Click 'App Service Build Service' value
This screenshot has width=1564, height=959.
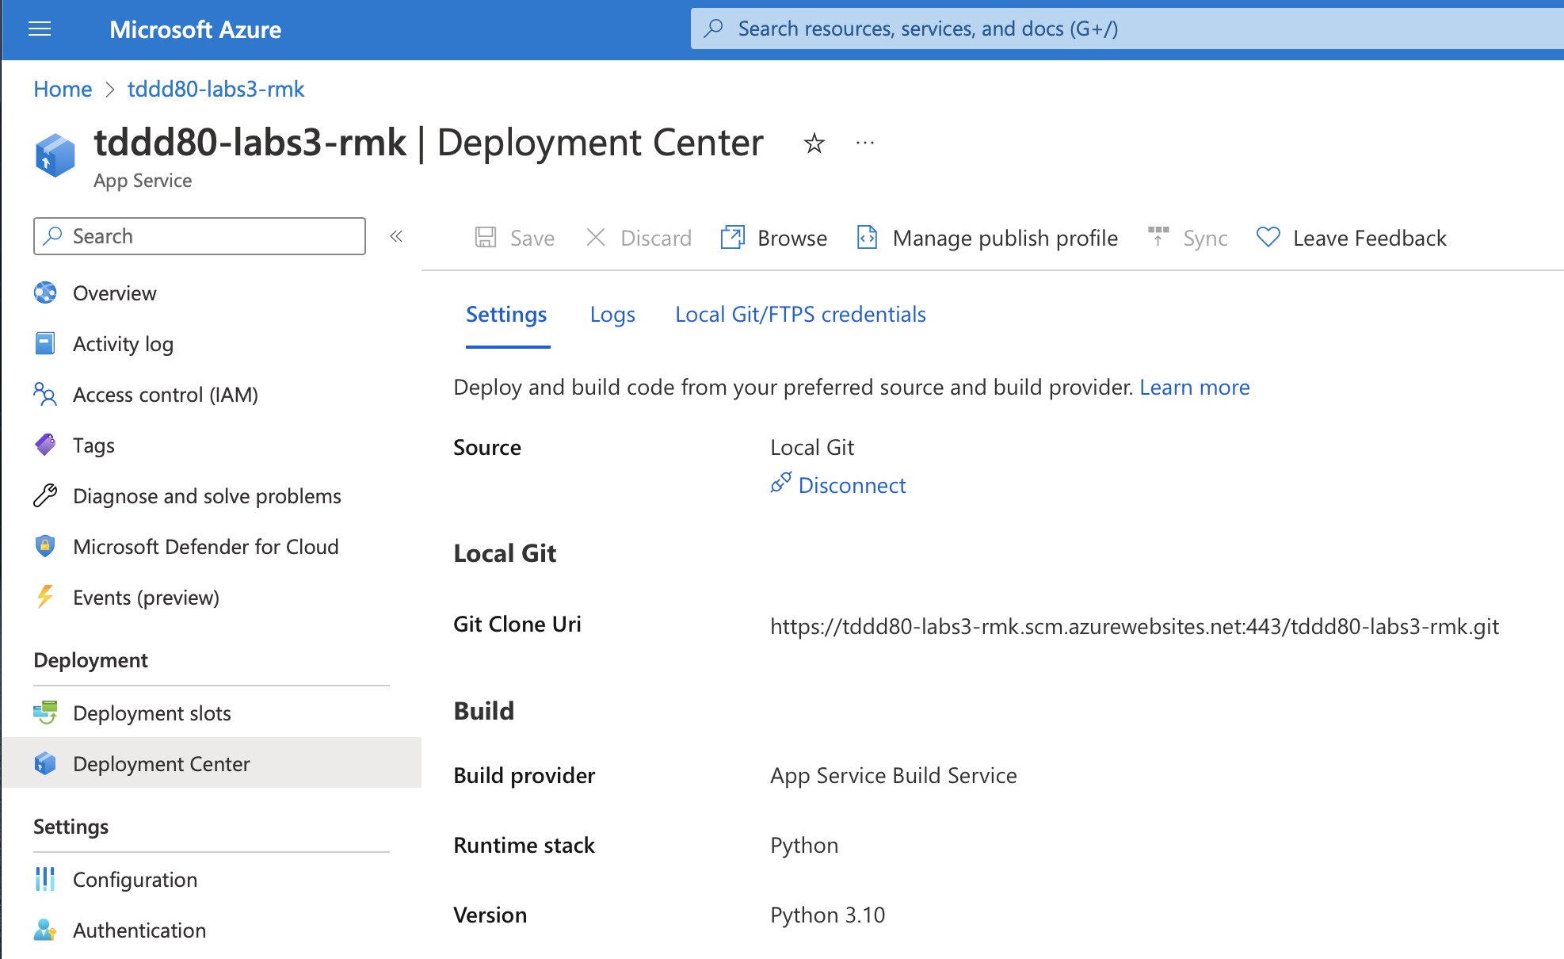point(894,776)
